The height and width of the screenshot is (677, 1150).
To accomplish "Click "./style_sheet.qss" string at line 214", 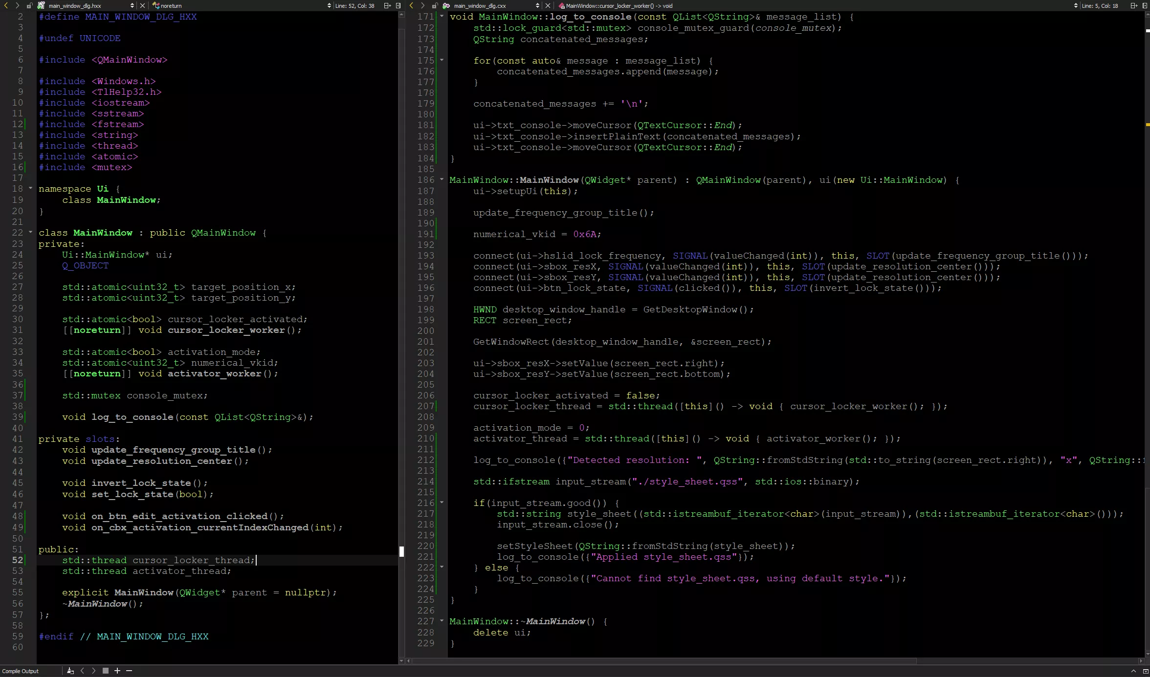I will click(x=687, y=481).
